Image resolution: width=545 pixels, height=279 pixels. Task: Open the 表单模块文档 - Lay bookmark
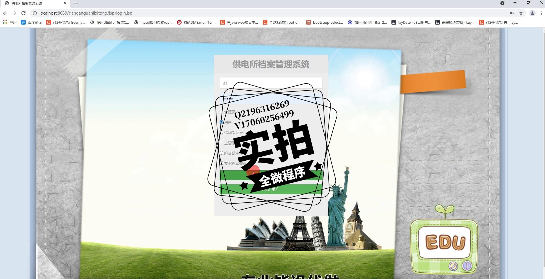pyautogui.click(x=455, y=22)
